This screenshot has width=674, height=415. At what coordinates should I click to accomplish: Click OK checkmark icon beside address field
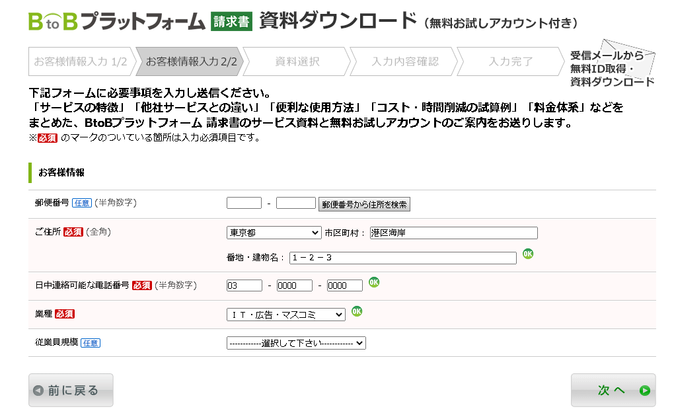pos(528,254)
